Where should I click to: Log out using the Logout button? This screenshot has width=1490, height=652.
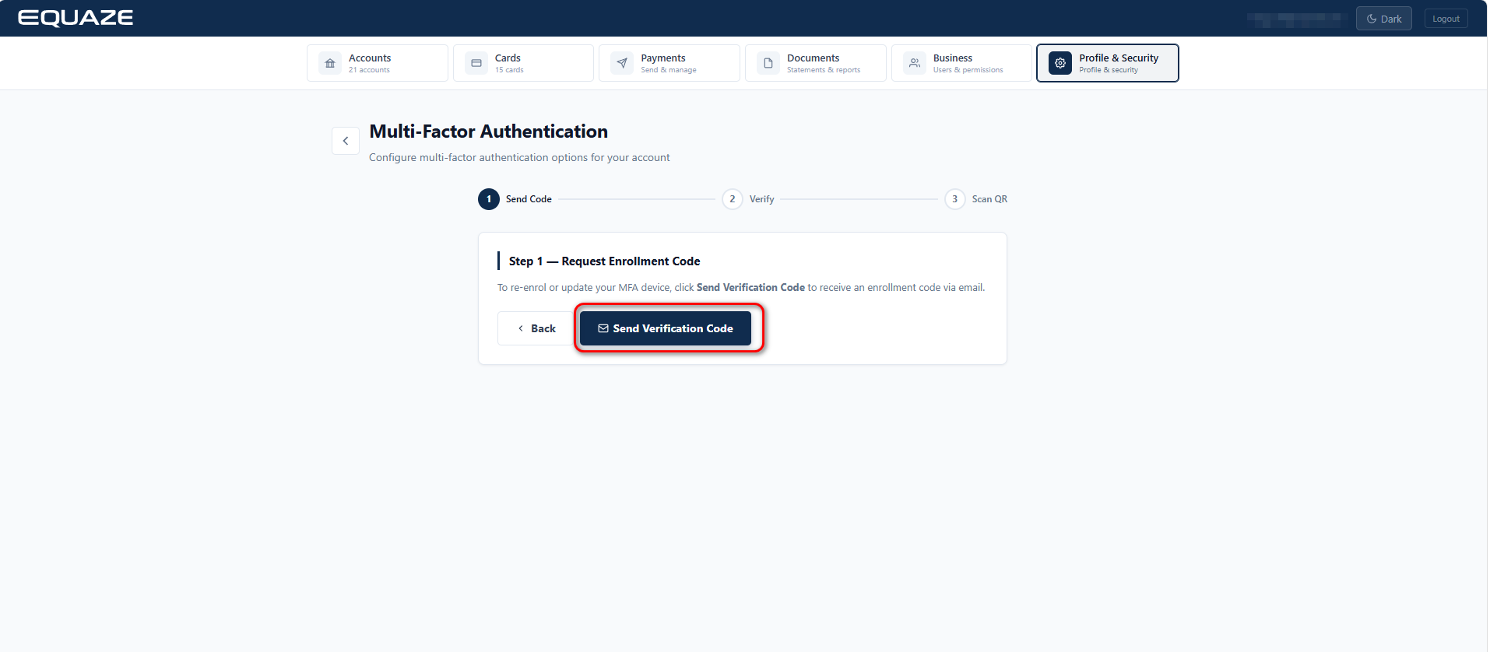tap(1446, 19)
